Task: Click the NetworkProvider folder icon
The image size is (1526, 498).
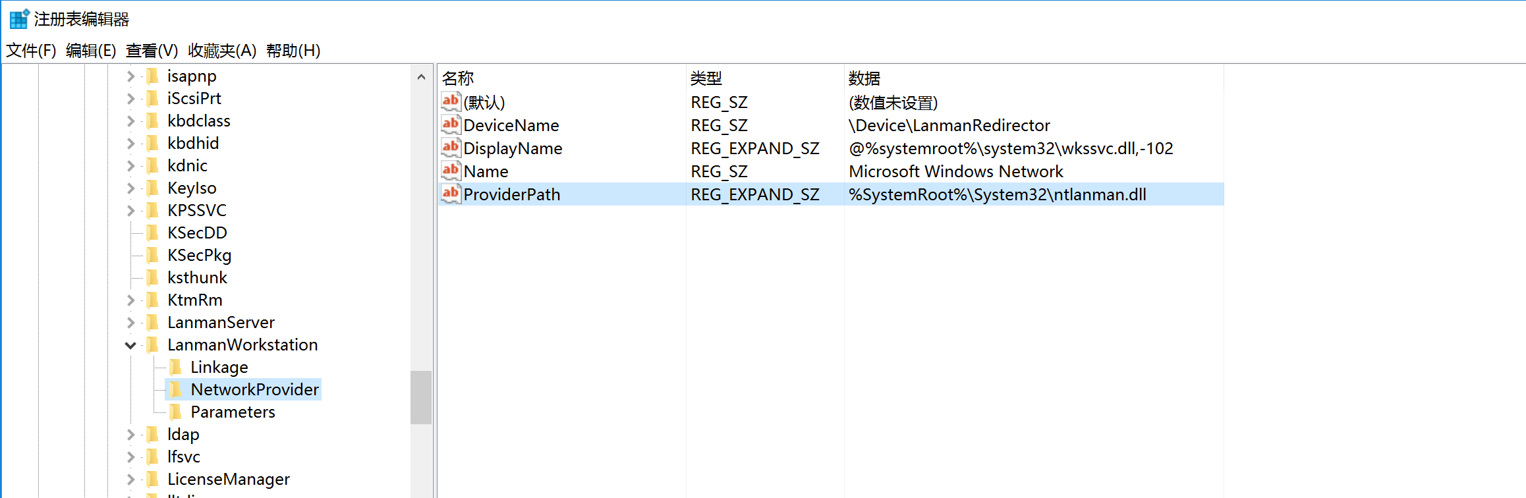Action: point(175,389)
